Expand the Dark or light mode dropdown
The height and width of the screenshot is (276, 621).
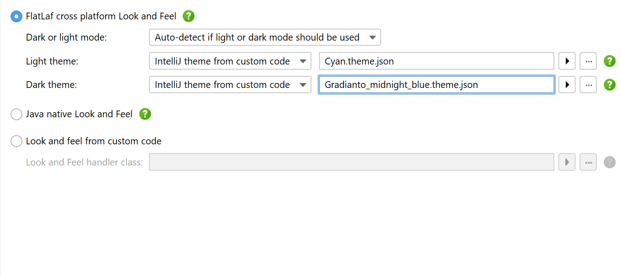[265, 37]
